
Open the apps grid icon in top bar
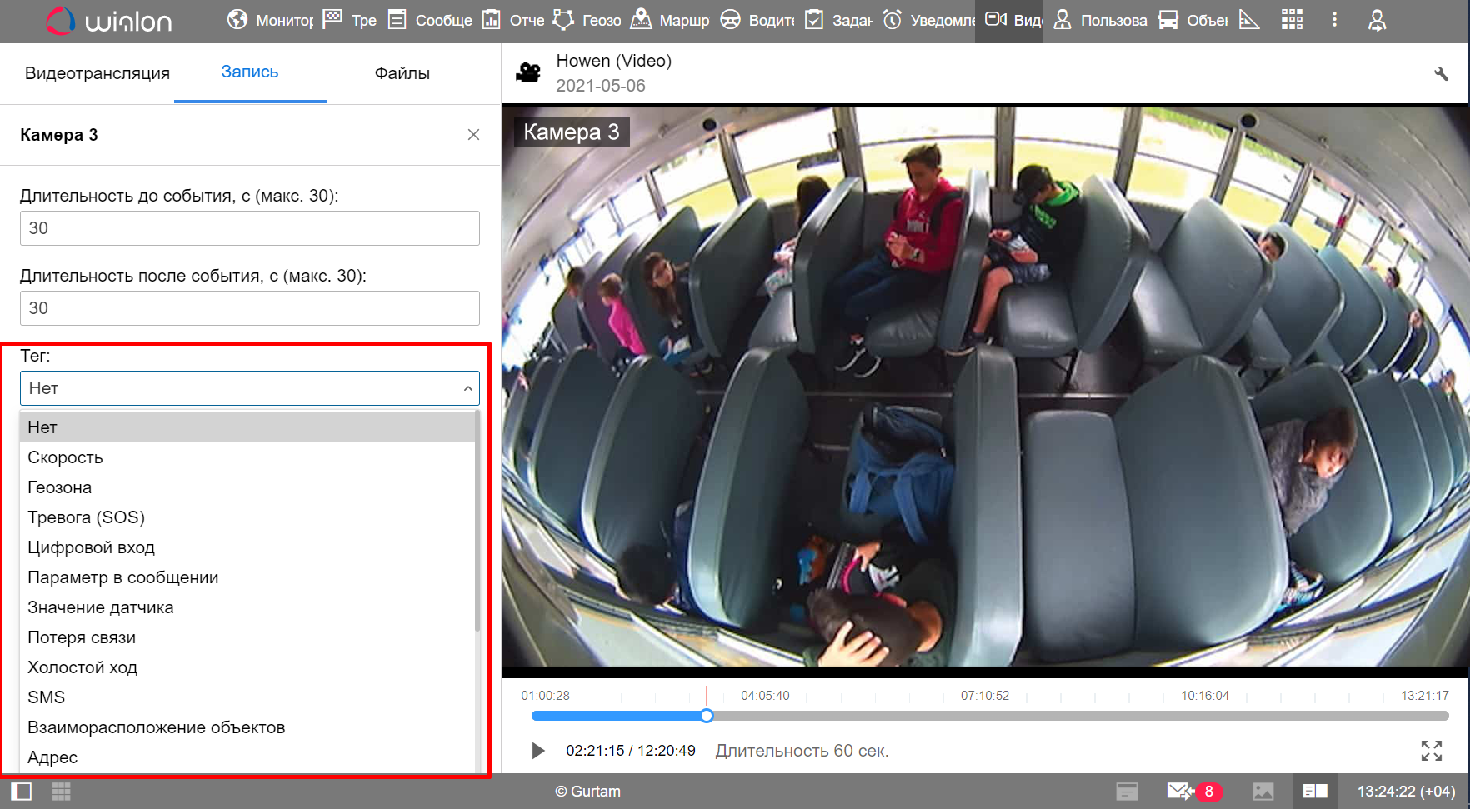click(1292, 20)
